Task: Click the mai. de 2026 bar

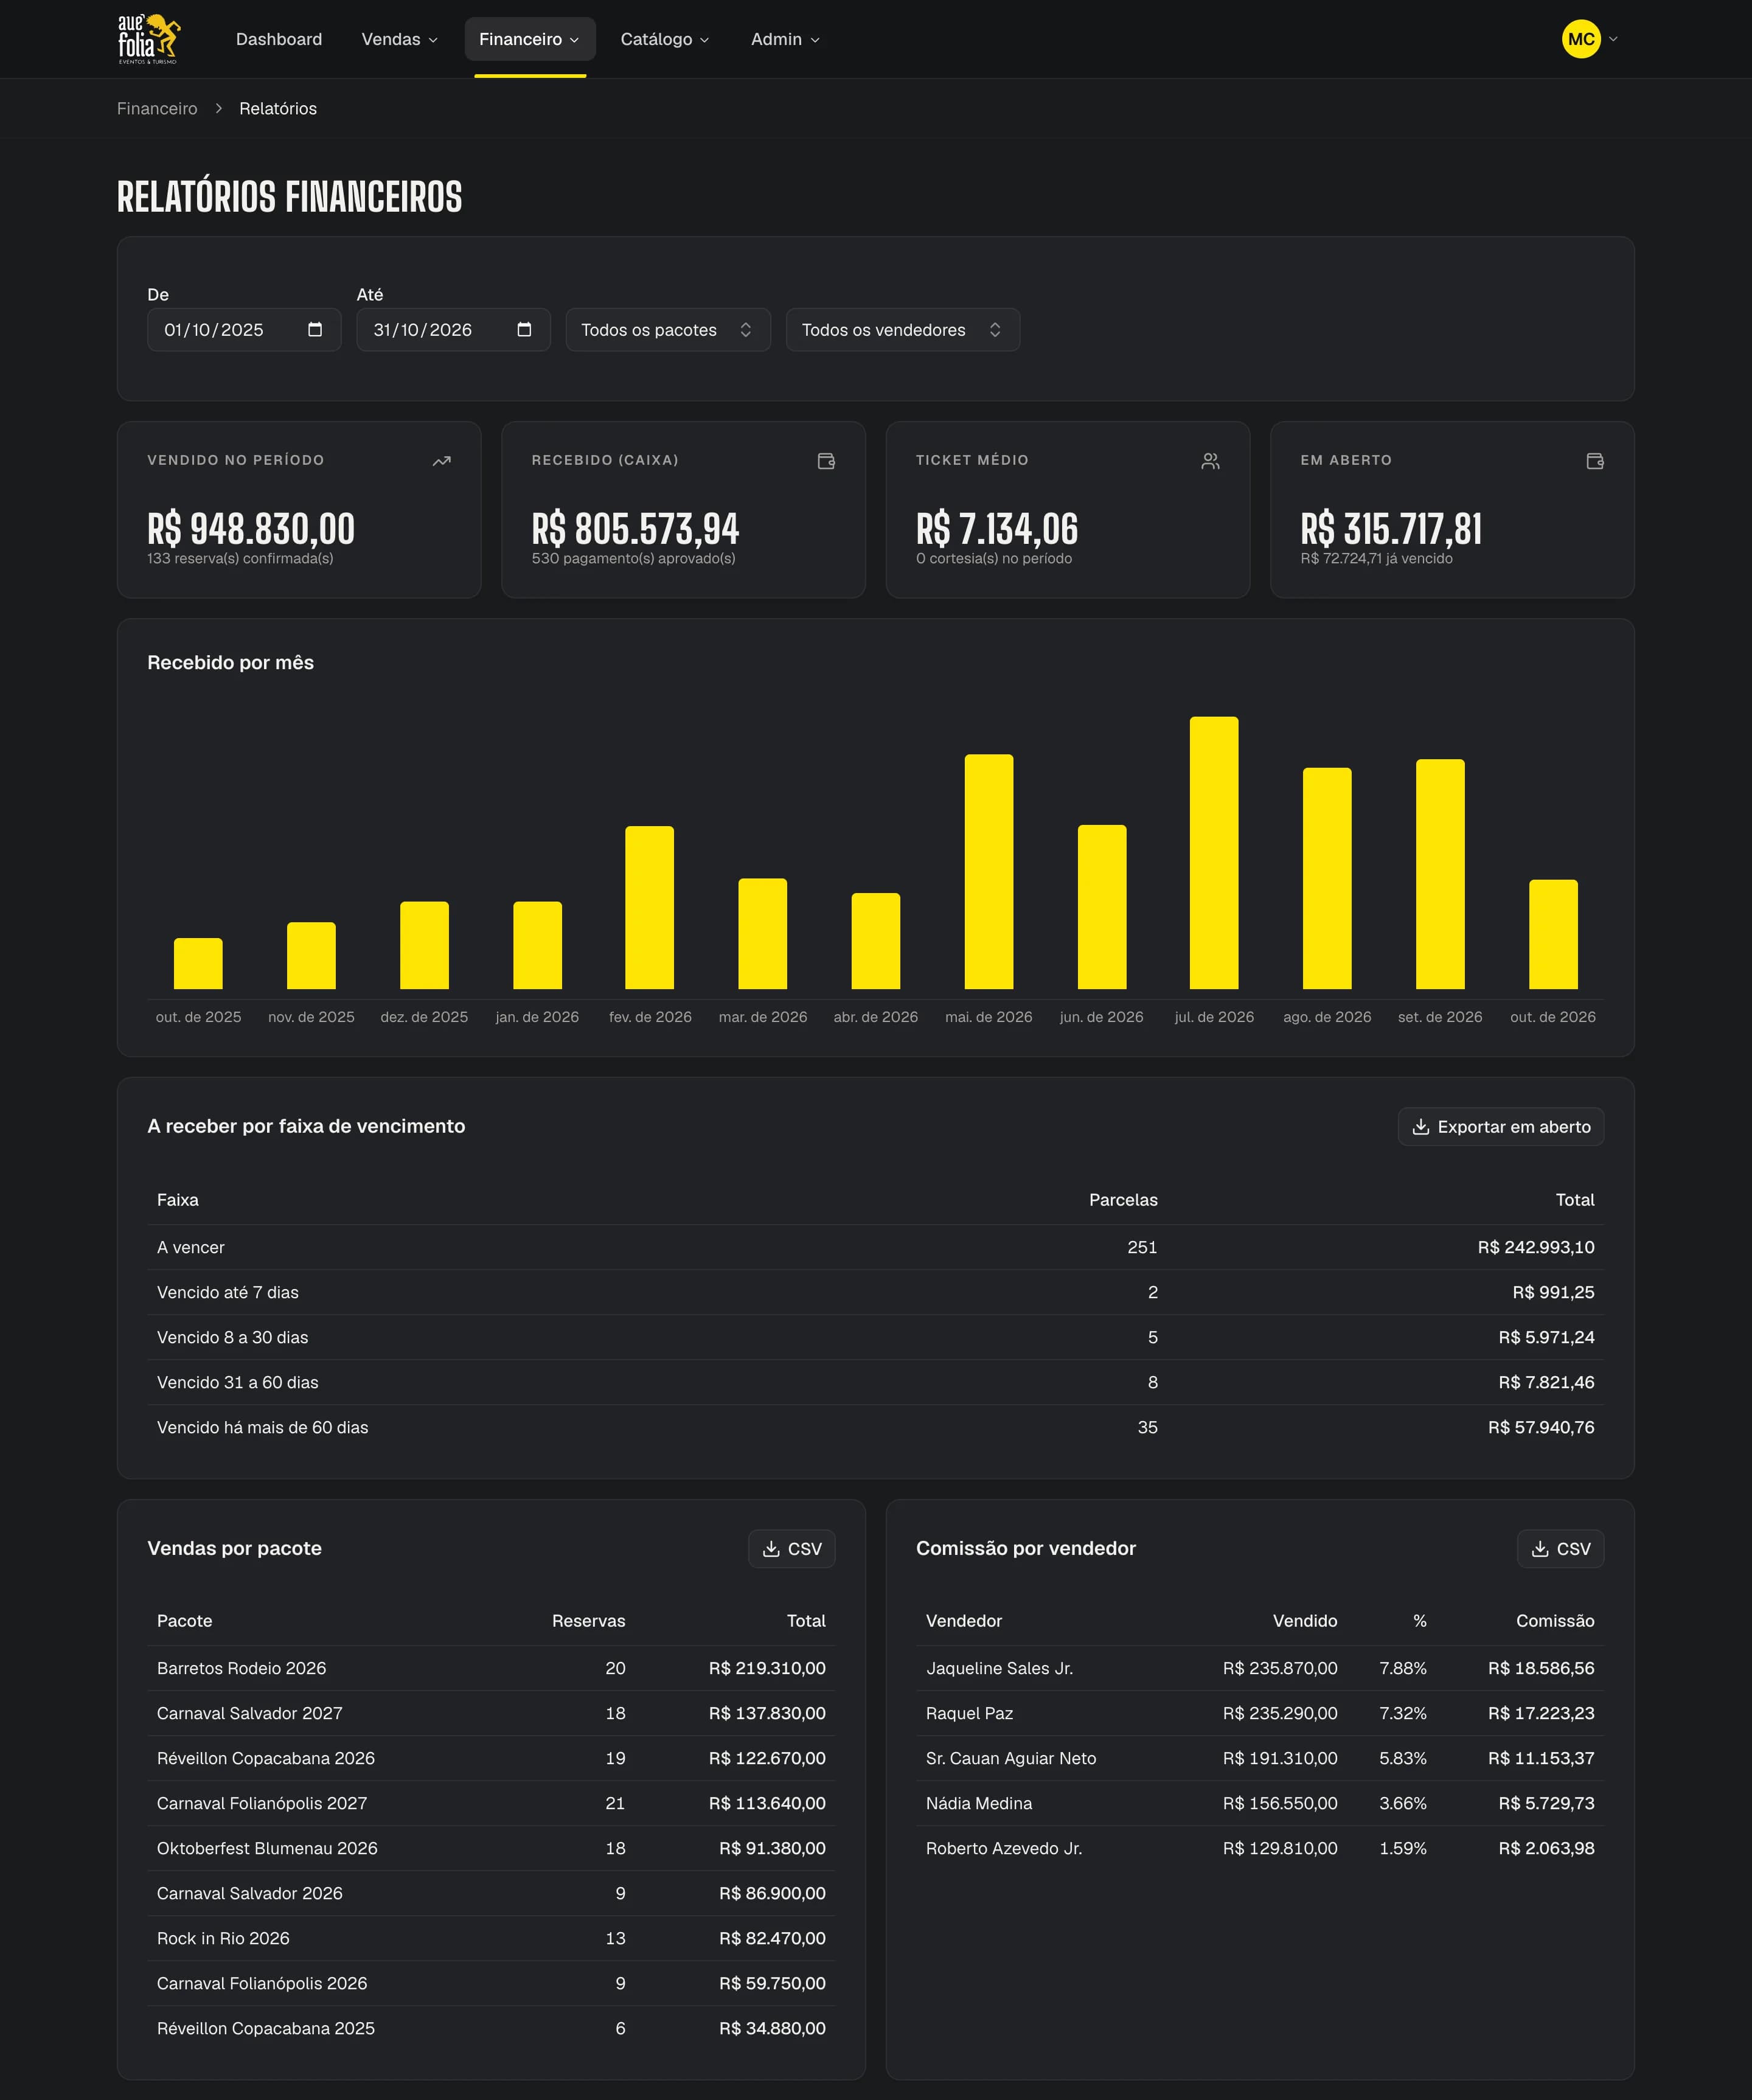Action: point(989,872)
